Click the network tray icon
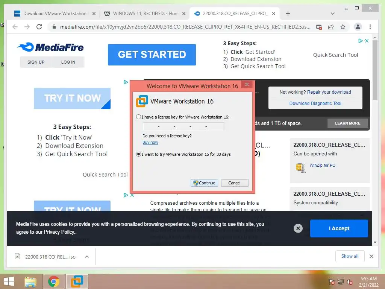The width and height of the screenshot is (385, 289). tap(341, 282)
